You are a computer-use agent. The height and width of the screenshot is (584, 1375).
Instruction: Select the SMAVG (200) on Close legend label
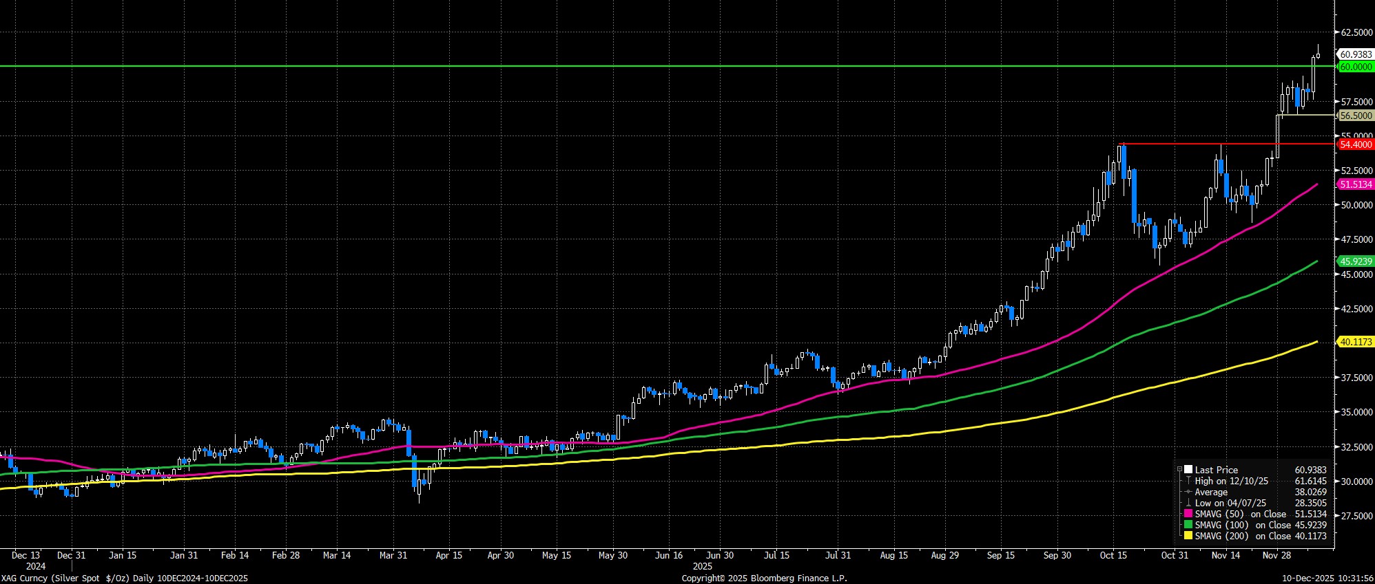(1240, 536)
